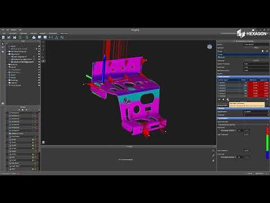Click the top icon on the bottom panel's right edge

point(213,151)
